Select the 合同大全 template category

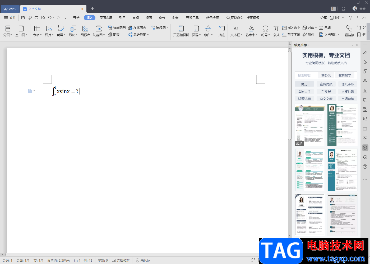tap(304, 91)
